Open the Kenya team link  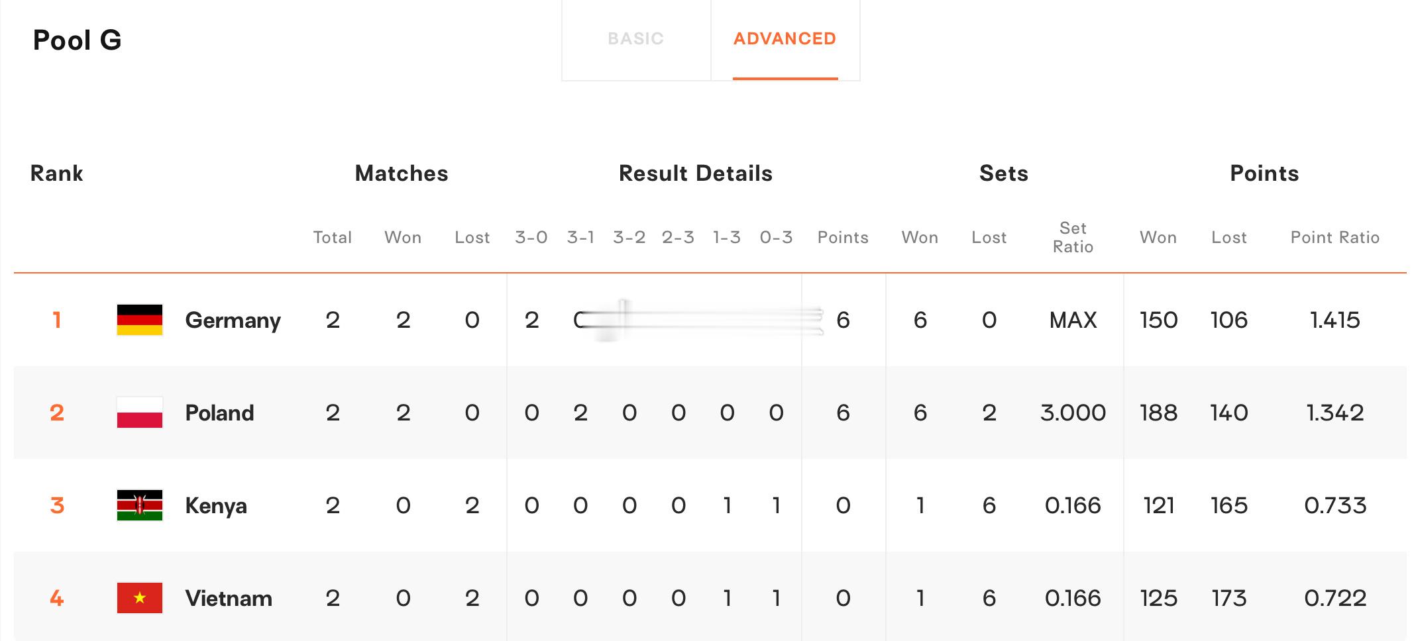[x=216, y=505]
